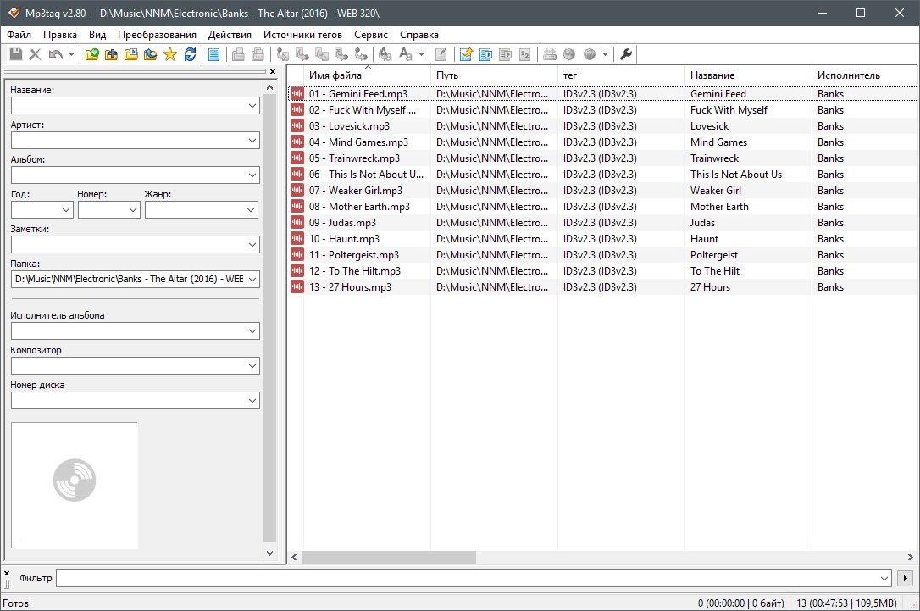Click the Save tag floppy disk icon

(x=16, y=54)
